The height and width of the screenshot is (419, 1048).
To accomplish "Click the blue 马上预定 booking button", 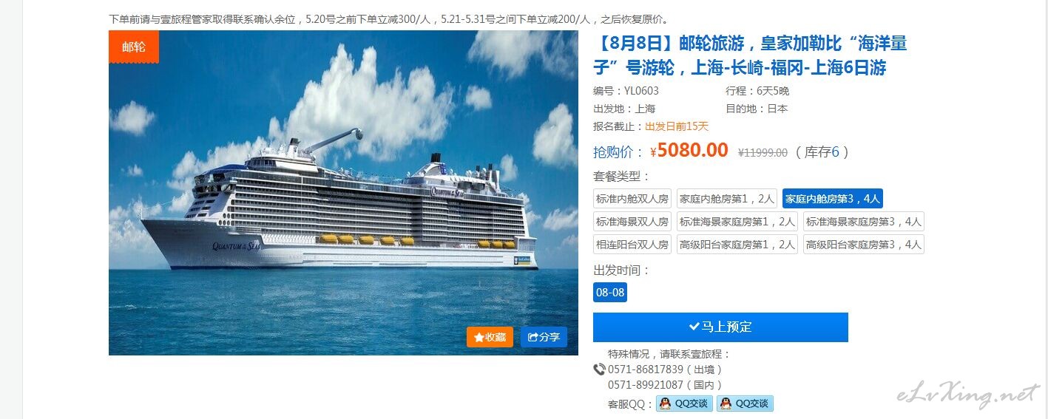I will click(x=720, y=327).
